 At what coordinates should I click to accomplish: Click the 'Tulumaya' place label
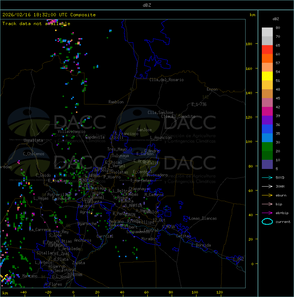120,156
